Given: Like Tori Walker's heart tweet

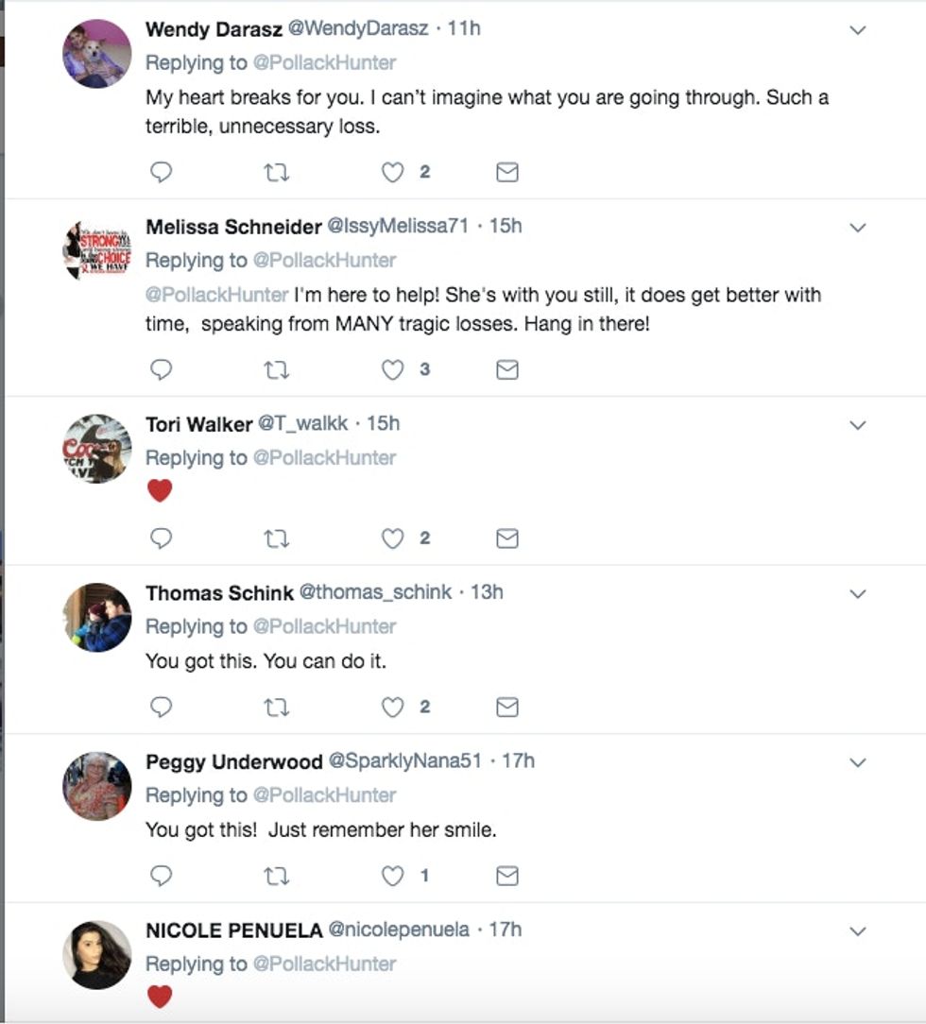Looking at the screenshot, I should (x=392, y=538).
